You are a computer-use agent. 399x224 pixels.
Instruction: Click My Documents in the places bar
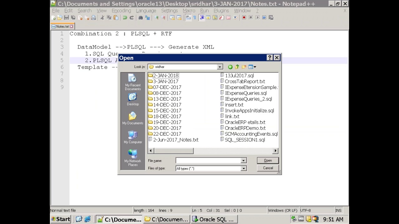pos(133,119)
